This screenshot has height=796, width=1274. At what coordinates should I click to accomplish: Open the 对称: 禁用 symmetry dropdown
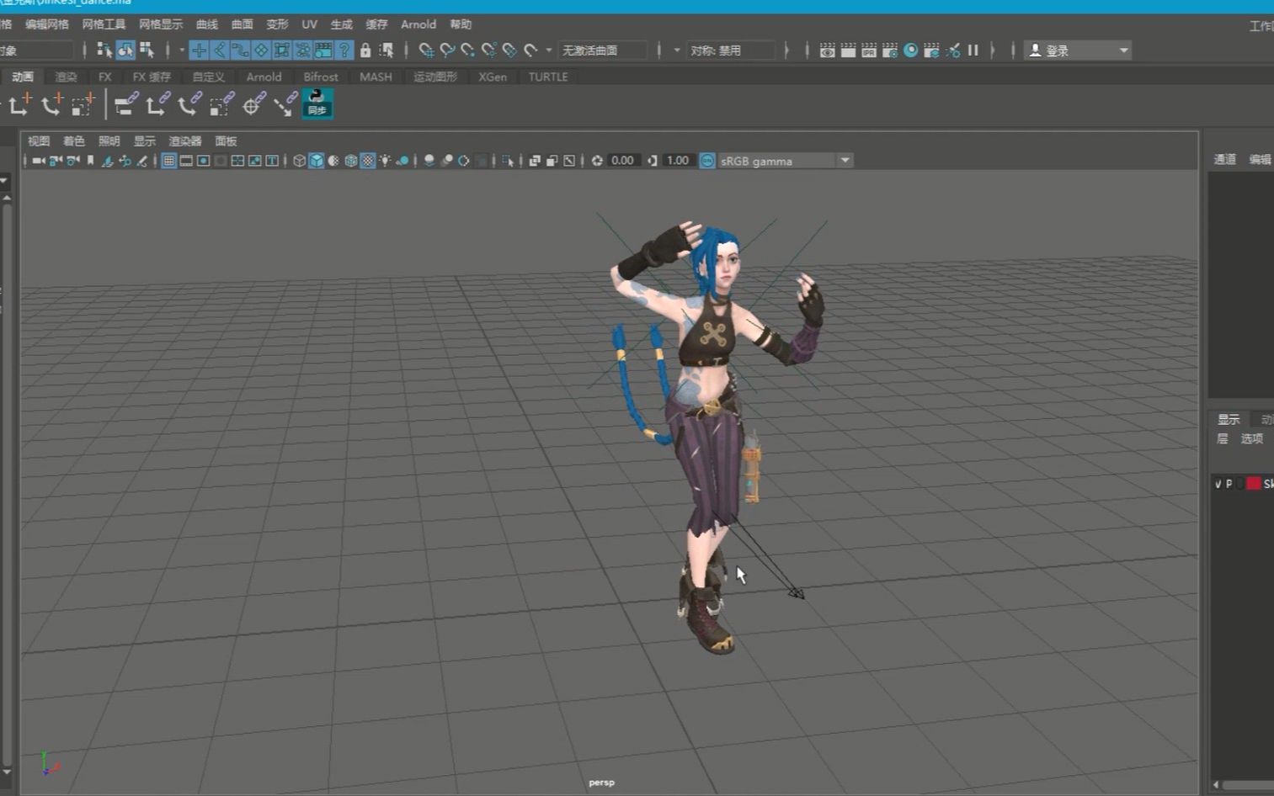[x=729, y=50]
